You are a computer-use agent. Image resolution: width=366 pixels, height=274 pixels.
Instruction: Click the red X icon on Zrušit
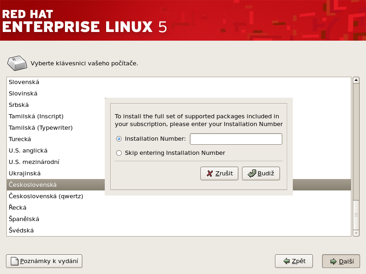(x=210, y=174)
